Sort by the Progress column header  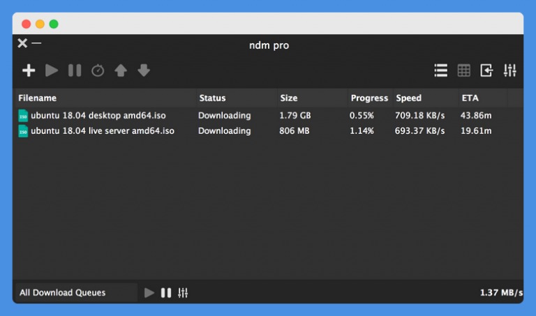tap(368, 98)
